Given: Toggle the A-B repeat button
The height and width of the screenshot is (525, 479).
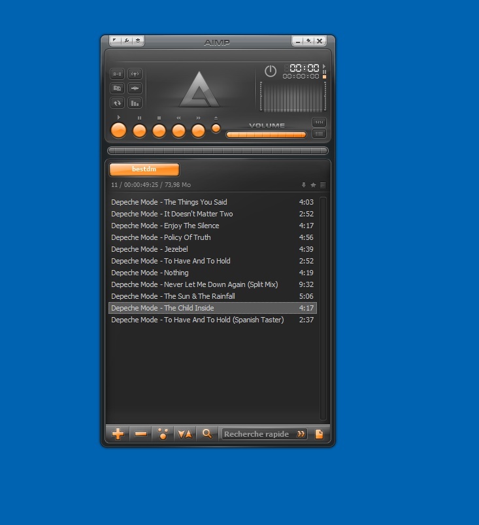Looking at the screenshot, I should [118, 74].
